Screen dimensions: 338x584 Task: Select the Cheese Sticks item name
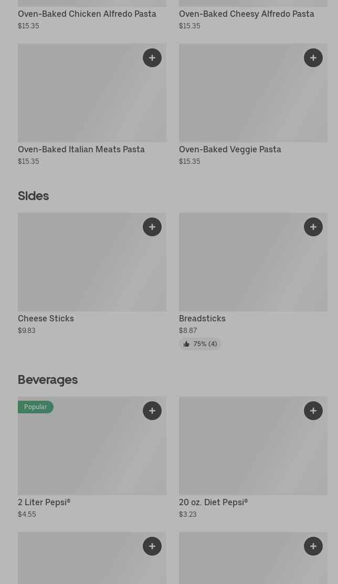(x=46, y=319)
